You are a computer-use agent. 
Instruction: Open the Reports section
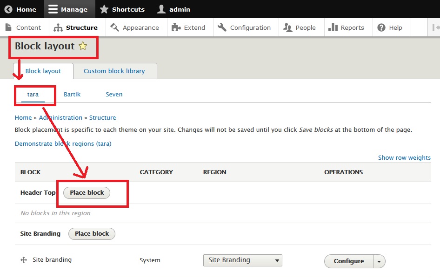(x=347, y=27)
